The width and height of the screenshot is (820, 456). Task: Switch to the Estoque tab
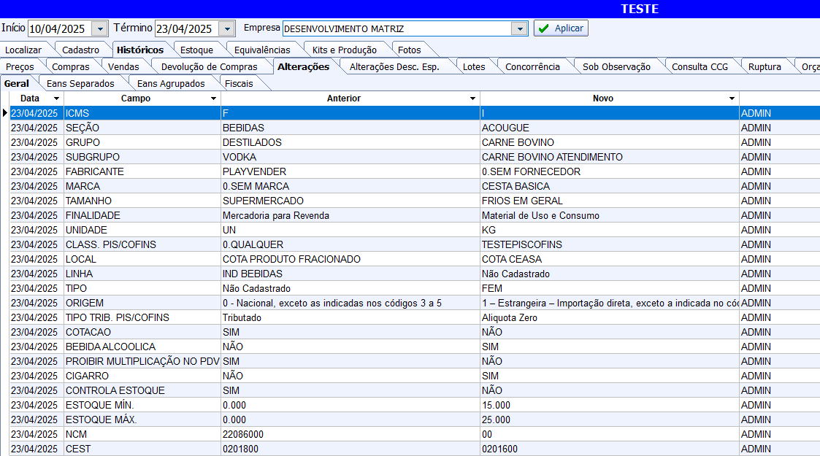pos(196,50)
